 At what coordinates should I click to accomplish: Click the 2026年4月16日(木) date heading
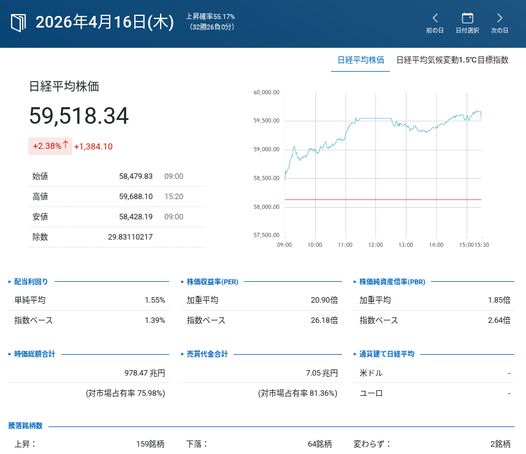point(105,23)
